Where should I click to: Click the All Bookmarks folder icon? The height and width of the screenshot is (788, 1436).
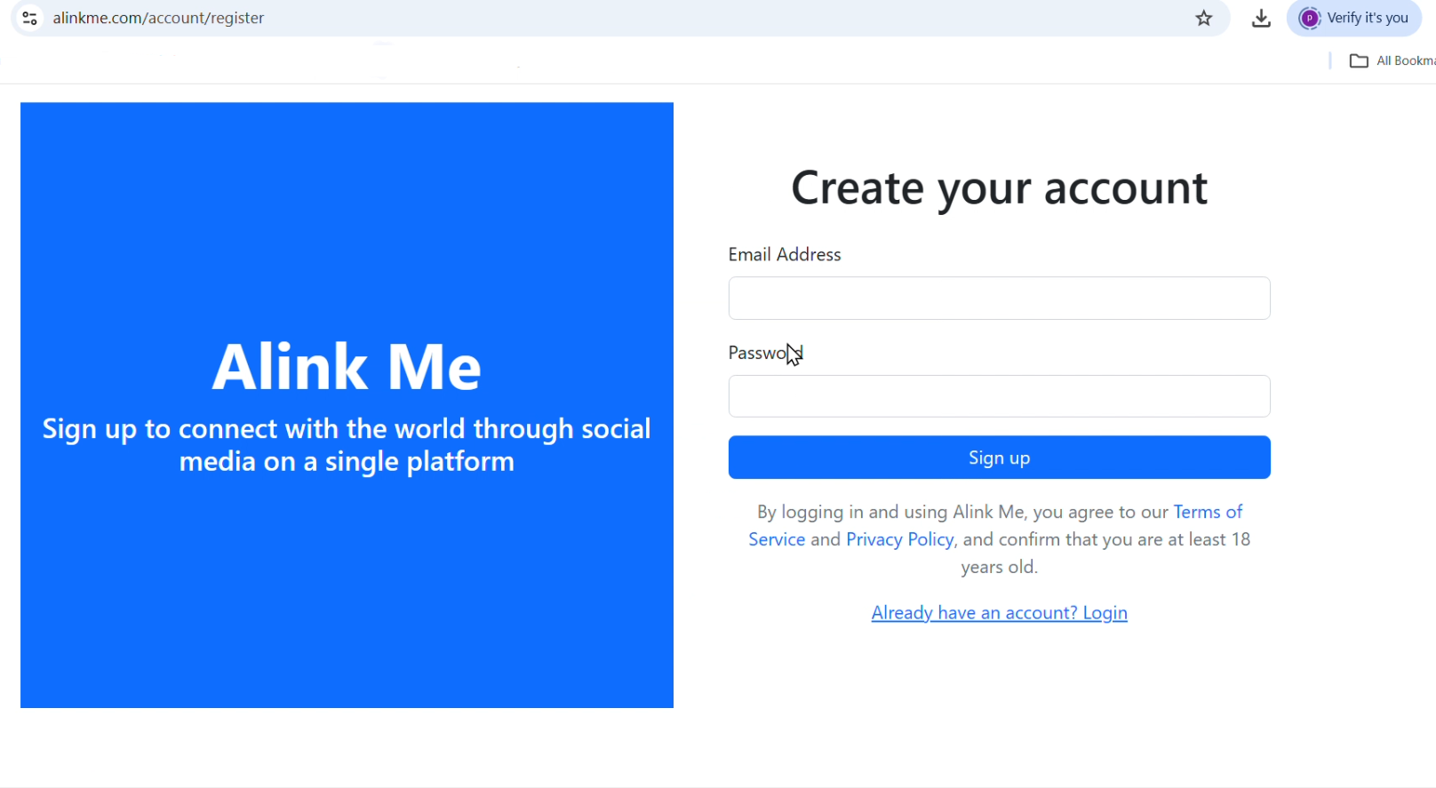click(x=1359, y=60)
